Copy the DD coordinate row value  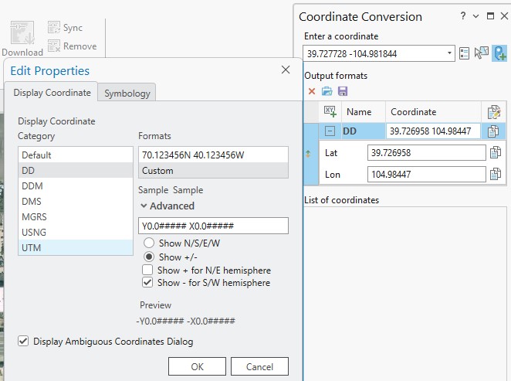coord(494,131)
